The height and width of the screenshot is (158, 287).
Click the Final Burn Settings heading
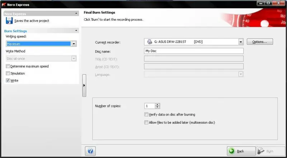tap(99, 13)
